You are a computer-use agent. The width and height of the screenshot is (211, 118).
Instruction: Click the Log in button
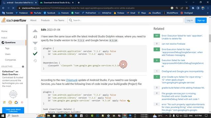(190, 20)
